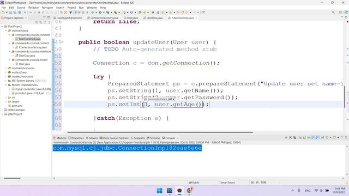Expand the src/main/resources folder

[6, 68]
